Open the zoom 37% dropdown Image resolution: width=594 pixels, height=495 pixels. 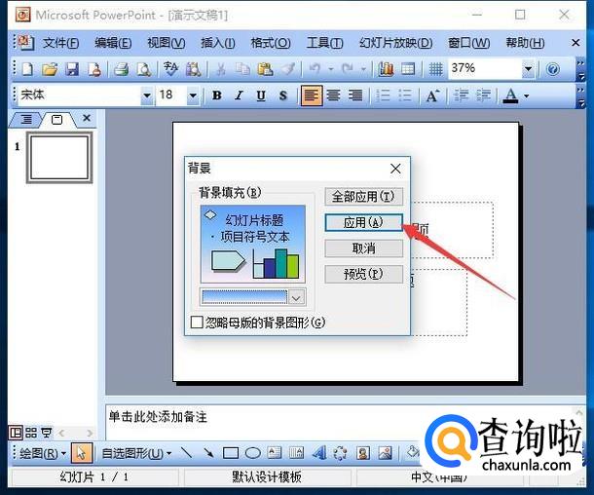click(528, 69)
